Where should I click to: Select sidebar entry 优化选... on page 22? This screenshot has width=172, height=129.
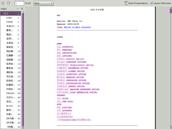tap(10, 76)
